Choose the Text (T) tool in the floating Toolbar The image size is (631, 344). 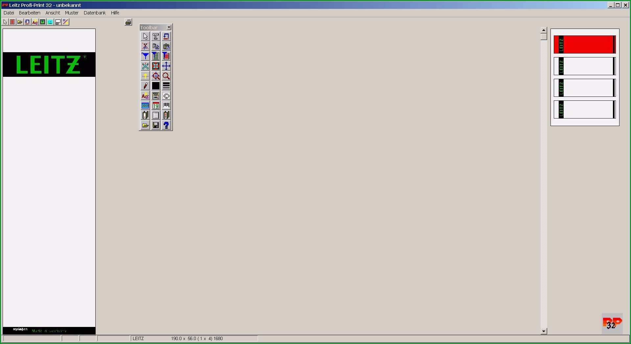(156, 36)
